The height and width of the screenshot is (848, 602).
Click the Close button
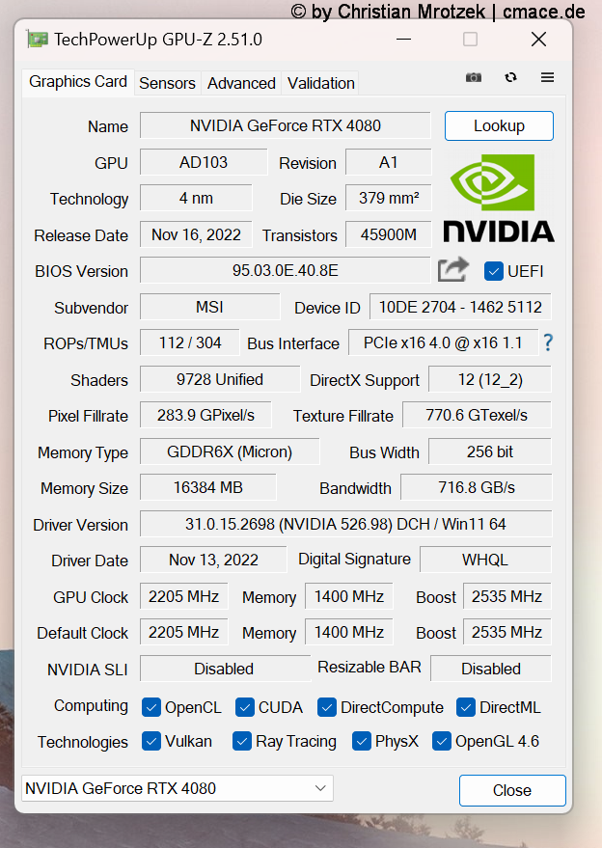click(x=512, y=790)
